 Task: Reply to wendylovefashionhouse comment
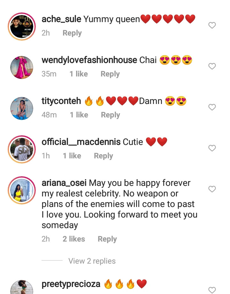click(x=110, y=74)
